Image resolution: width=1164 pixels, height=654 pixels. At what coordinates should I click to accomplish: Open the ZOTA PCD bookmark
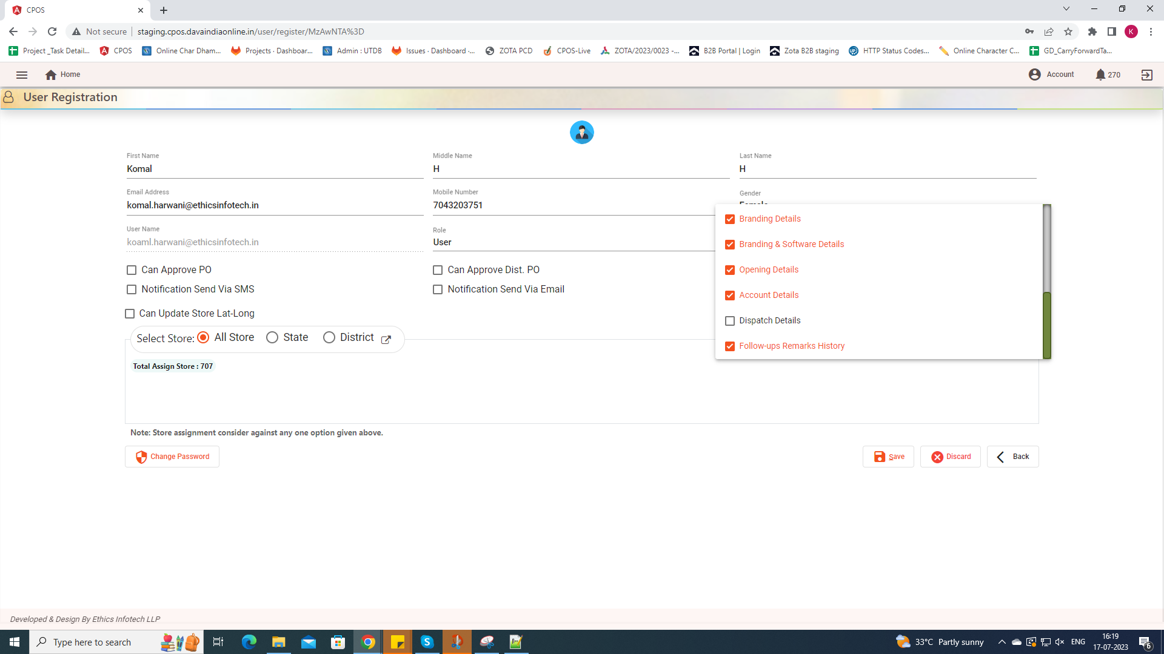pos(509,51)
